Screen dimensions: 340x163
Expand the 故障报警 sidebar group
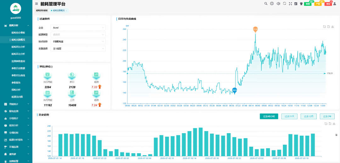(16, 161)
